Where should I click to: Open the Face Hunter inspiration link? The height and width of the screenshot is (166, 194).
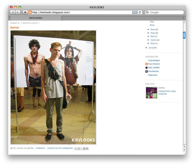(x=154, y=64)
